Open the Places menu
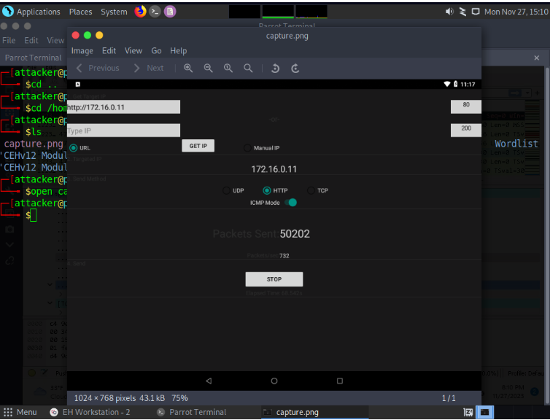 point(80,12)
